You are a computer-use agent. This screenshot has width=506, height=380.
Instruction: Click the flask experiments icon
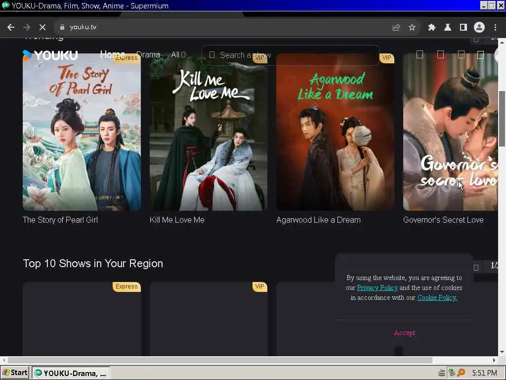tap(448, 28)
